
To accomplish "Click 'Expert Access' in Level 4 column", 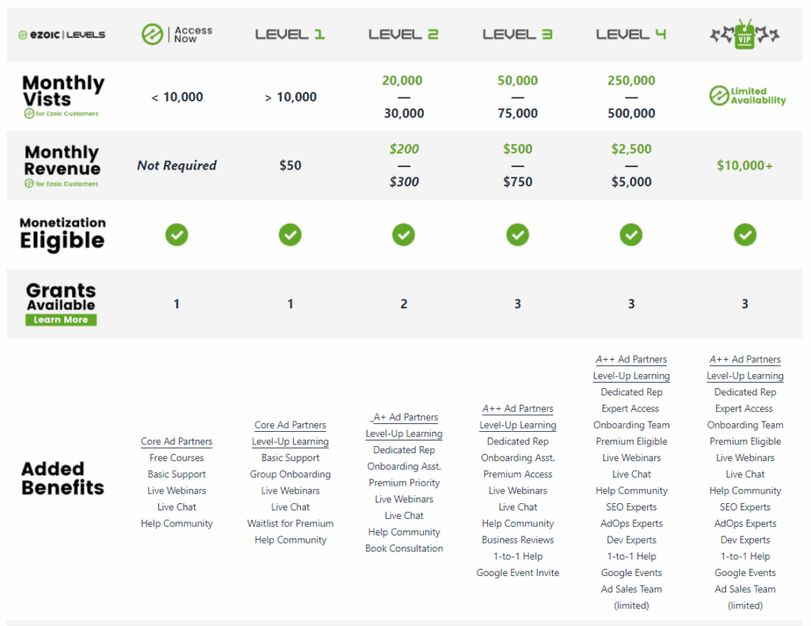I will pyautogui.click(x=630, y=409).
